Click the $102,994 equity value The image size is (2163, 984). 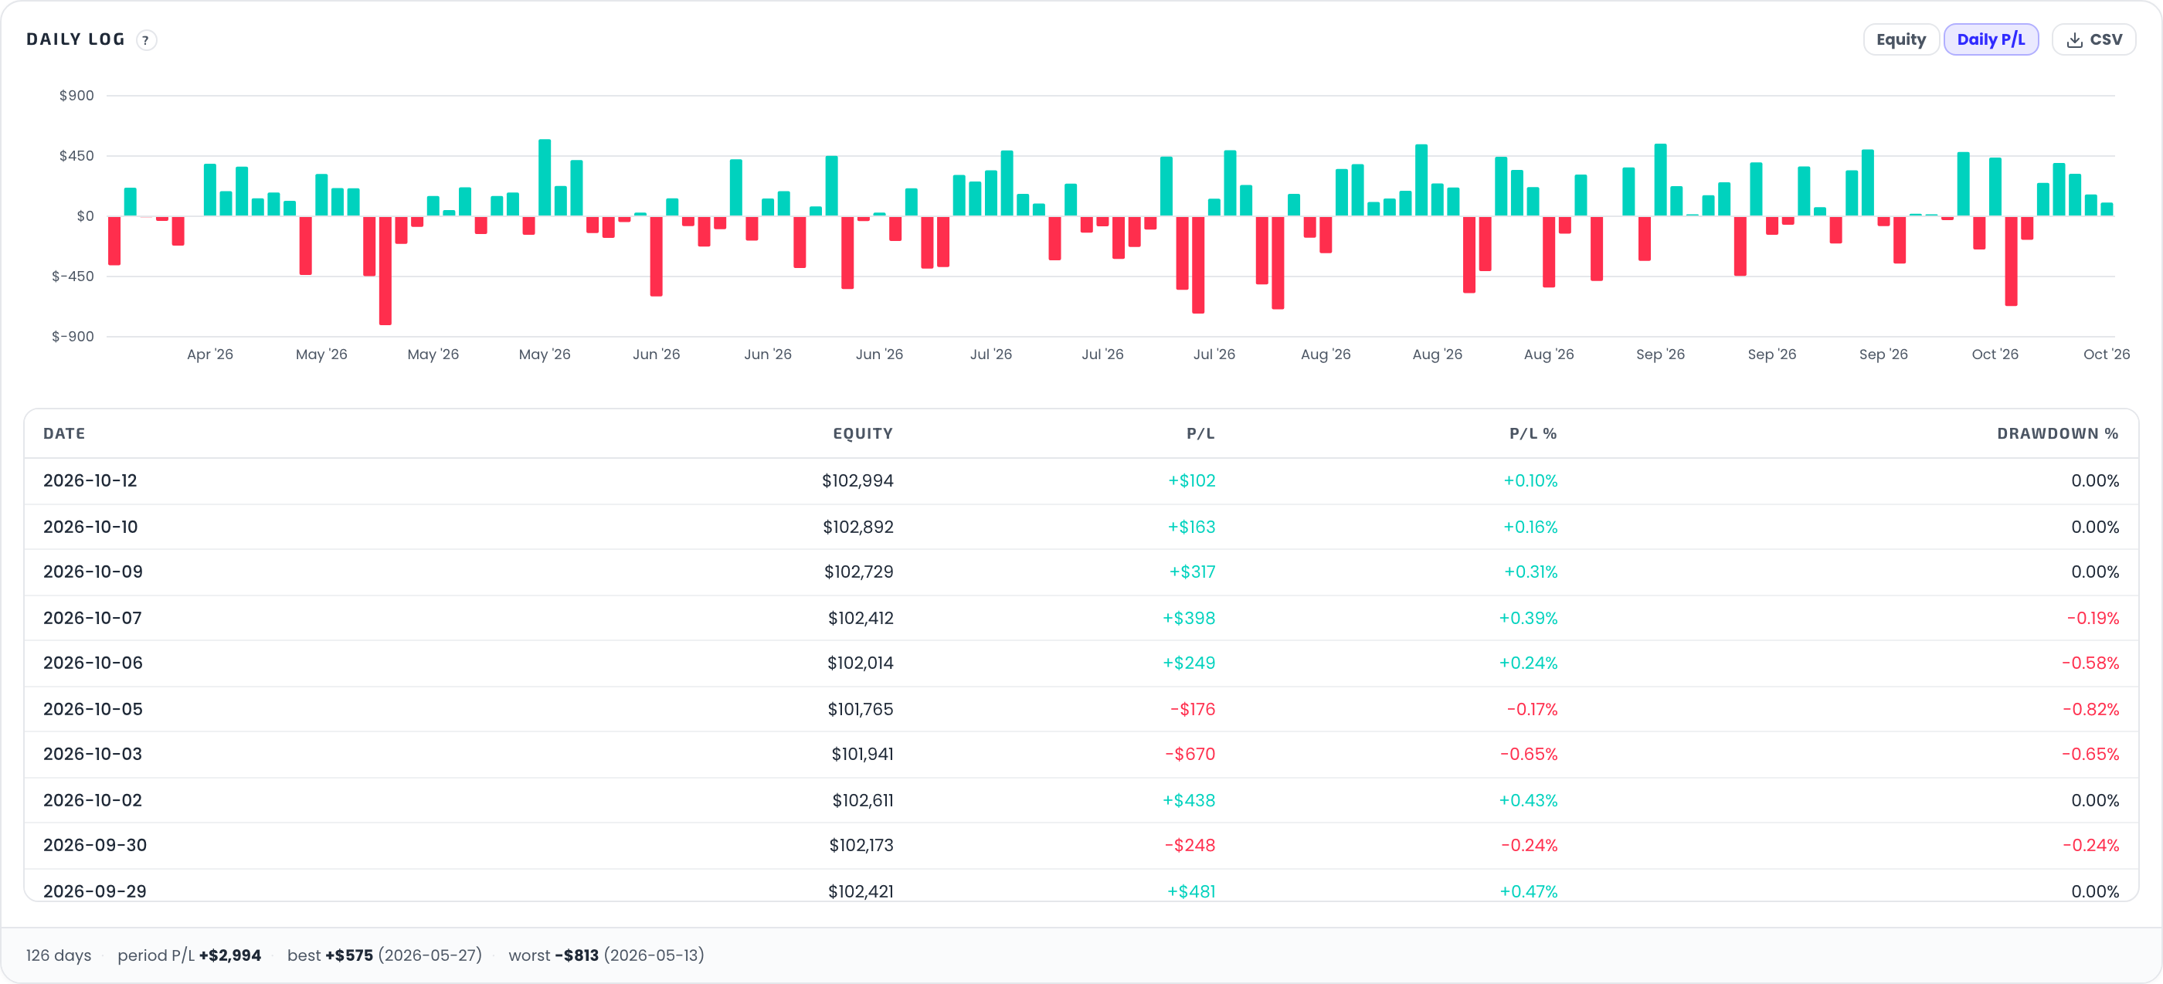point(857,481)
